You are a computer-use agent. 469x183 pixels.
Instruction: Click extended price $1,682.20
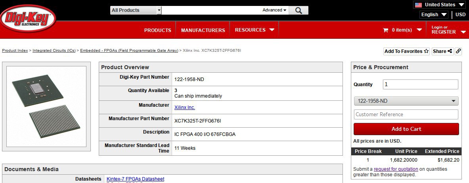point(448,160)
